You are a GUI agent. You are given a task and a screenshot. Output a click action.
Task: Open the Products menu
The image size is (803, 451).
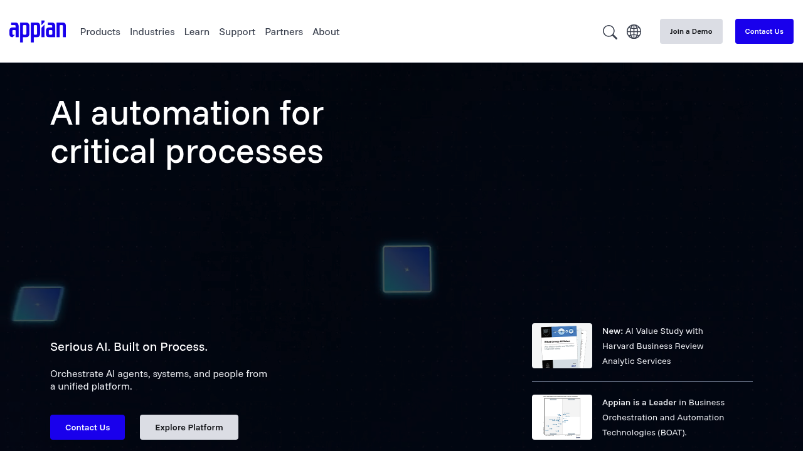coord(100,32)
